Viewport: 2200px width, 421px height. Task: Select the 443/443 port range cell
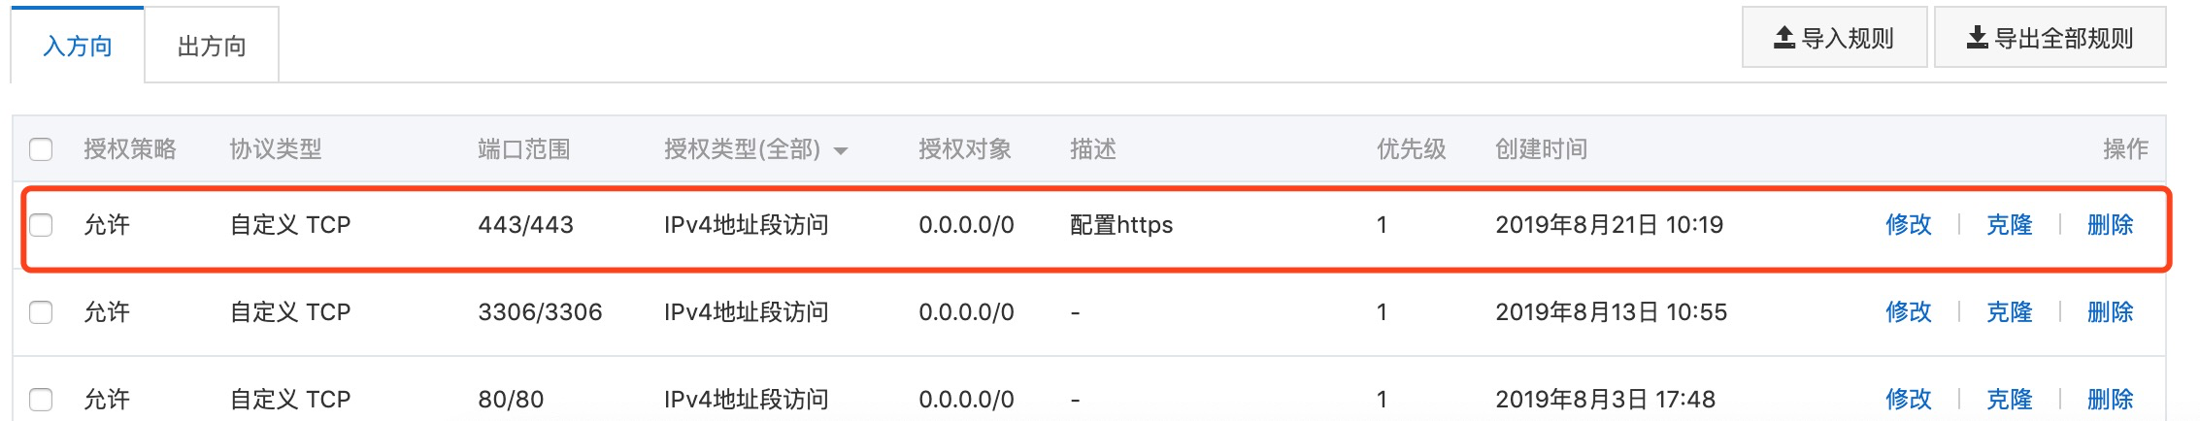point(525,225)
